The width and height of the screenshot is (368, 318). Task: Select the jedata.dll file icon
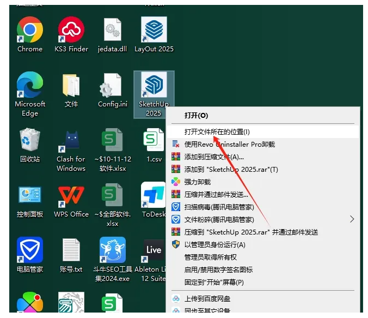point(113,34)
